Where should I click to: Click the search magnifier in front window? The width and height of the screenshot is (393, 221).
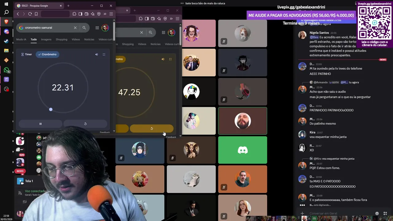click(x=84, y=28)
